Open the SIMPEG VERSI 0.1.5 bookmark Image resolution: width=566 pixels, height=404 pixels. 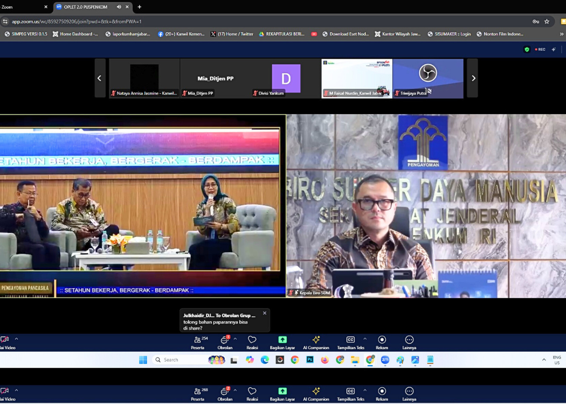tap(26, 34)
